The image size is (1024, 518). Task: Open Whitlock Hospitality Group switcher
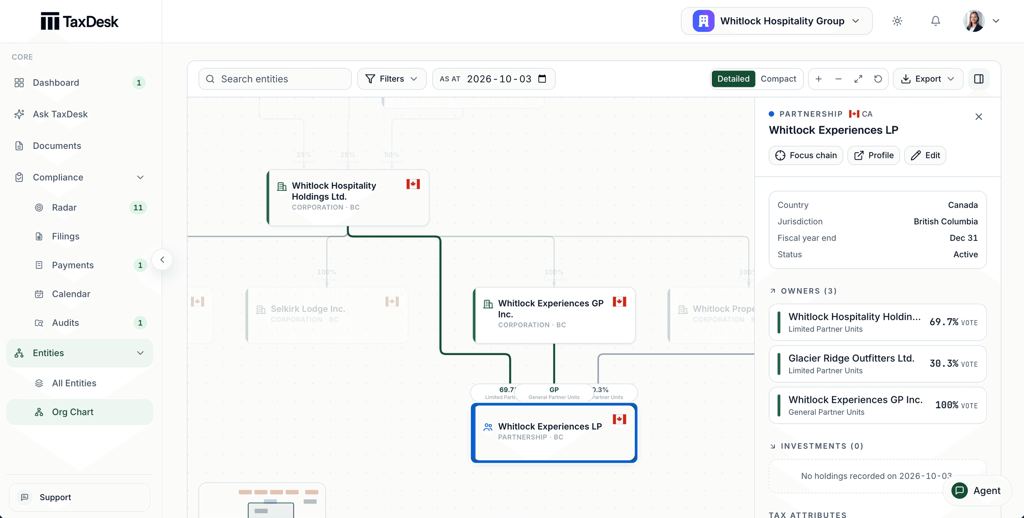tap(776, 21)
